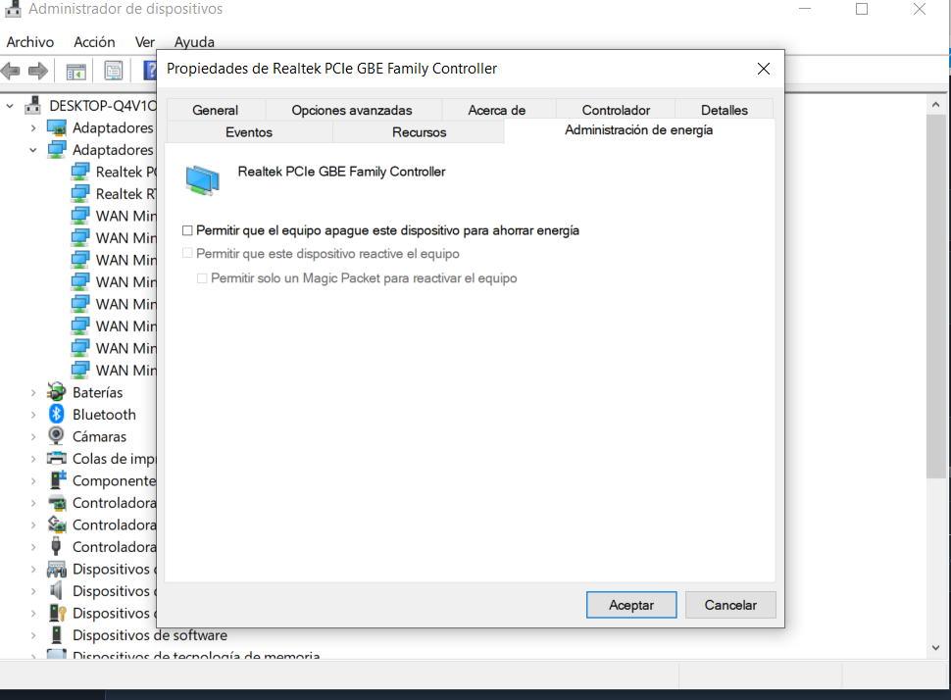951x700 pixels.
Task: Click the Device Manager vertical scrollbar thumb
Action: coord(936,296)
